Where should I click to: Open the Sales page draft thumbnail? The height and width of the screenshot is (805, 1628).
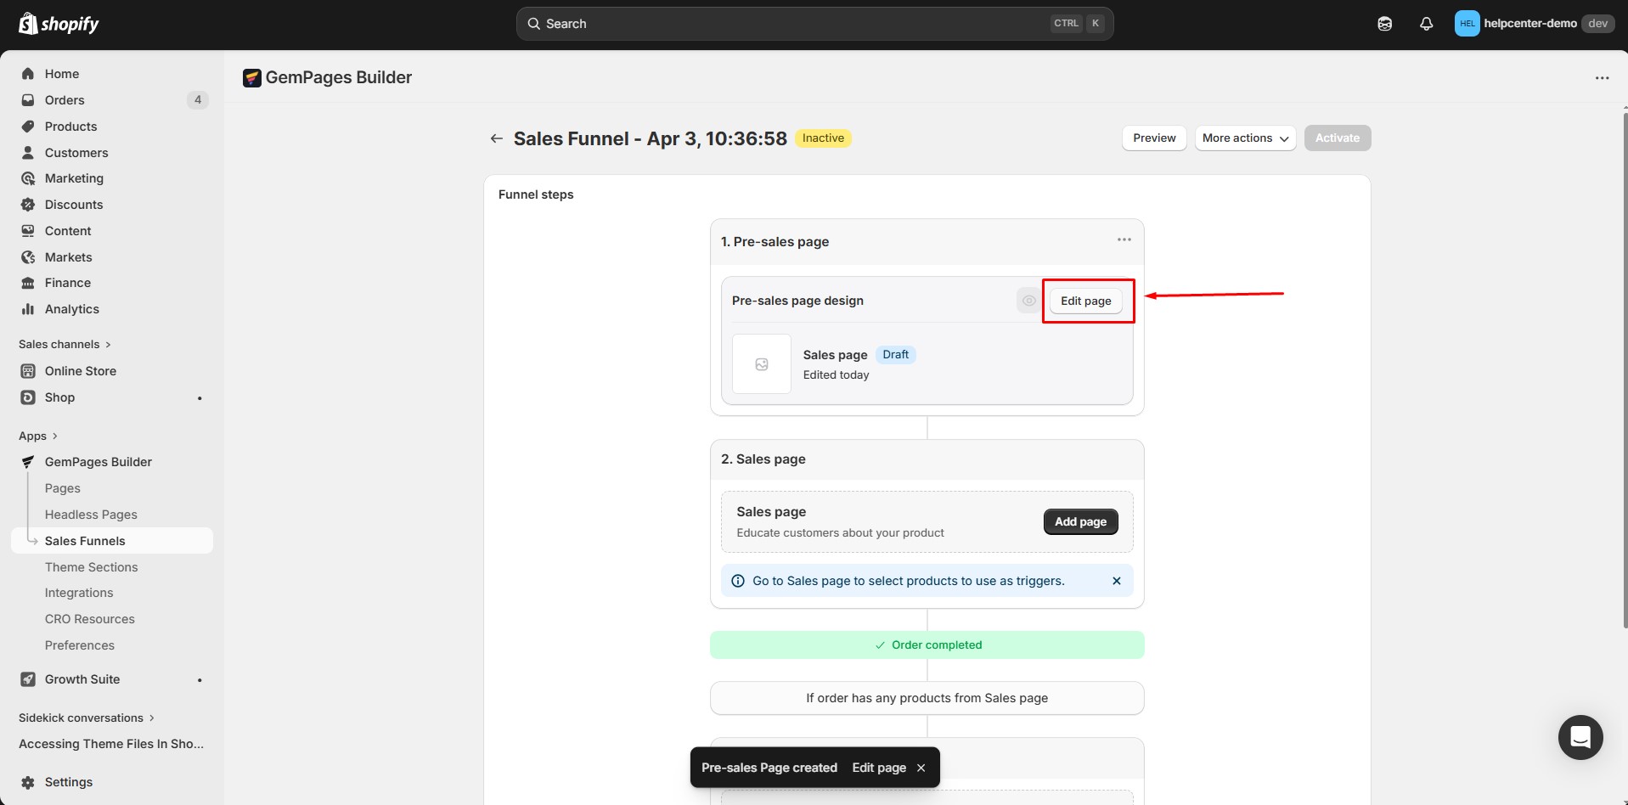point(760,363)
